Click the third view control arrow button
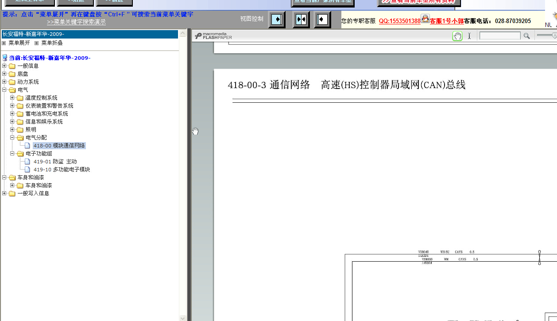 (x=322, y=19)
